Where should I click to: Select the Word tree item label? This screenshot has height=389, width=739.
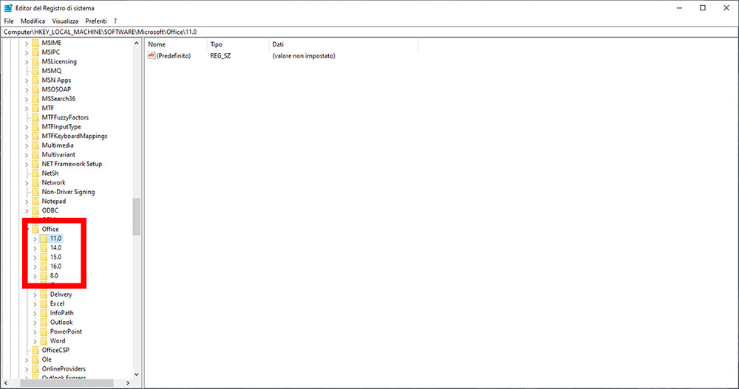(58, 341)
